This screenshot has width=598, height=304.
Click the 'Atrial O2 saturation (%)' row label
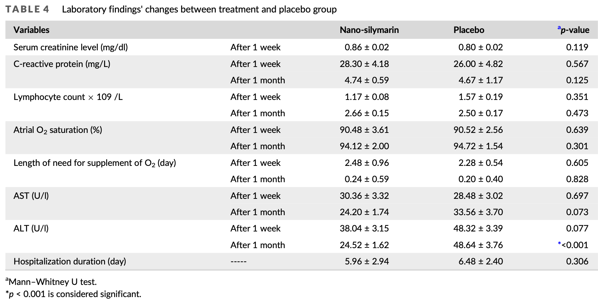point(58,130)
